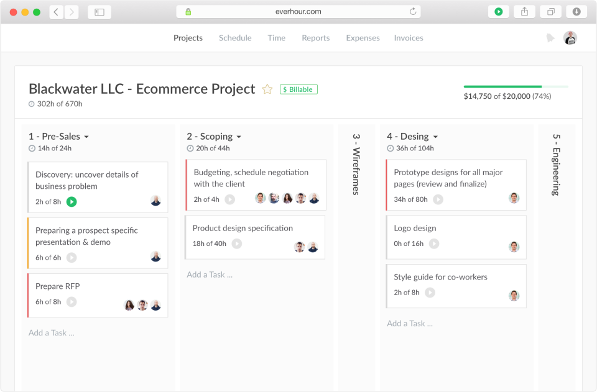Click the Billable badge button

click(298, 89)
